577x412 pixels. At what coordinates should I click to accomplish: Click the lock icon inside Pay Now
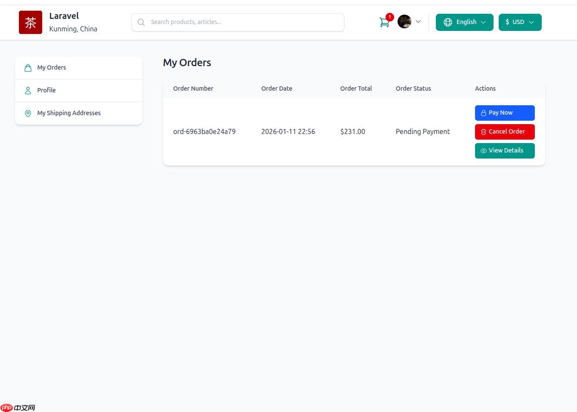click(x=483, y=113)
